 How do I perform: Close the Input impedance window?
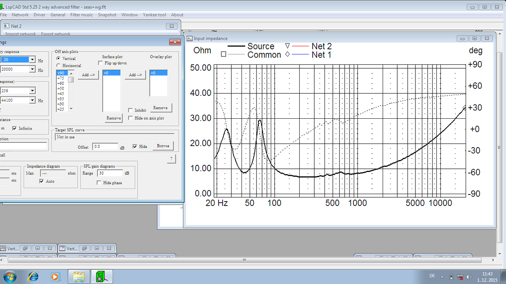pyautogui.click(x=487, y=38)
